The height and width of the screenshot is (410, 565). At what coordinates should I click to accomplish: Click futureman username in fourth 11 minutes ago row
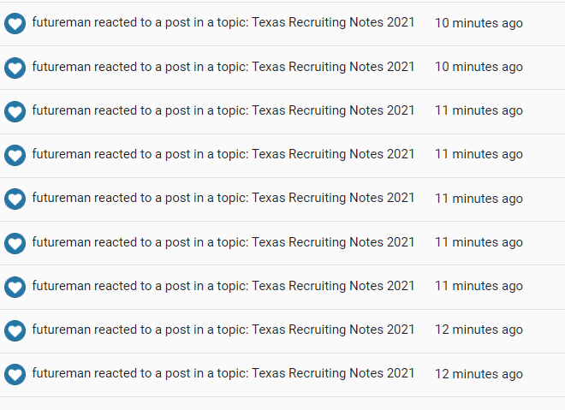pyautogui.click(x=62, y=242)
